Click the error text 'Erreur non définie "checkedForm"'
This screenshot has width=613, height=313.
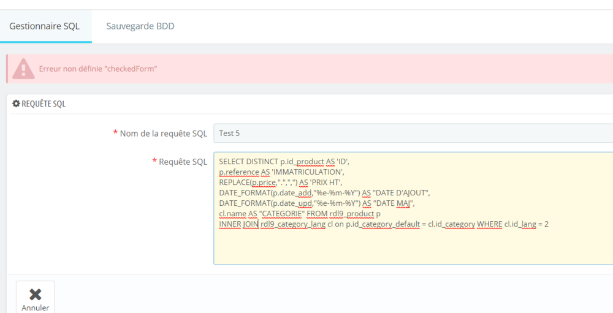[x=97, y=69]
